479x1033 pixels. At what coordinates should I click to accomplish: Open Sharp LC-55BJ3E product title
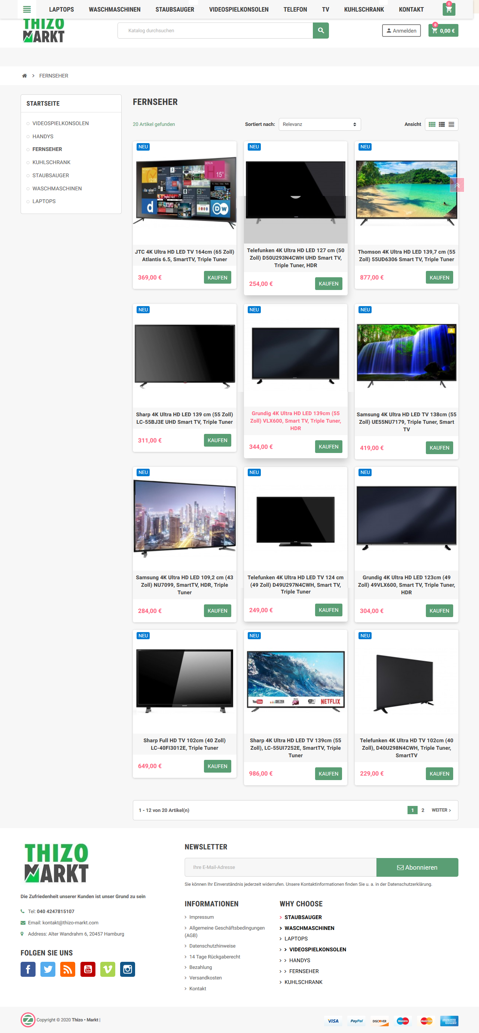184,418
